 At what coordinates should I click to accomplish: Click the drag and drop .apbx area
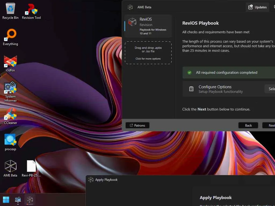pos(148,53)
